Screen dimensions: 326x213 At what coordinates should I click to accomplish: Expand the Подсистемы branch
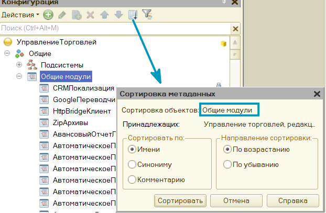[x=19, y=65]
